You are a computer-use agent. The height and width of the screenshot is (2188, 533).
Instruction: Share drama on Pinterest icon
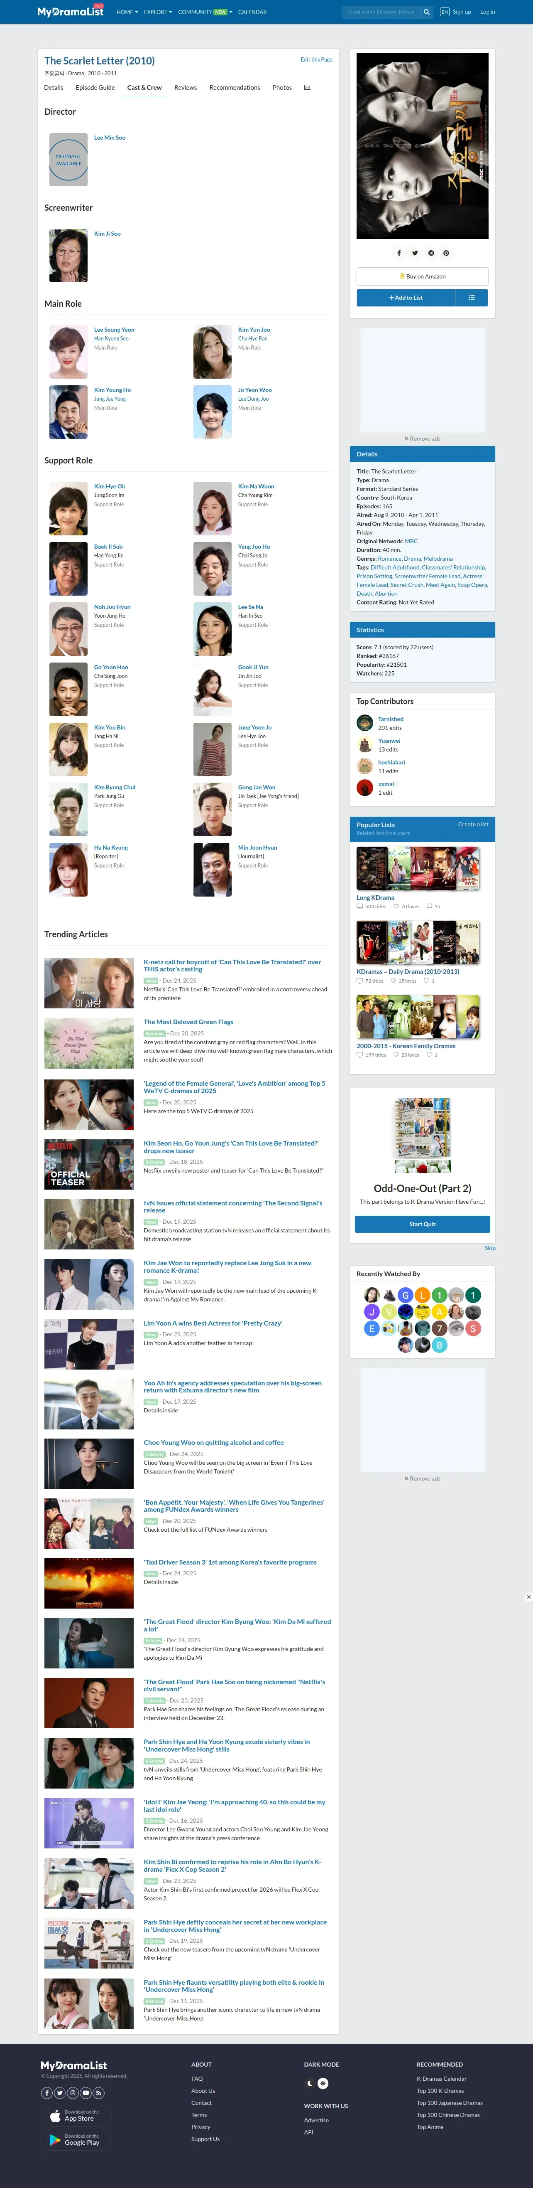[445, 253]
